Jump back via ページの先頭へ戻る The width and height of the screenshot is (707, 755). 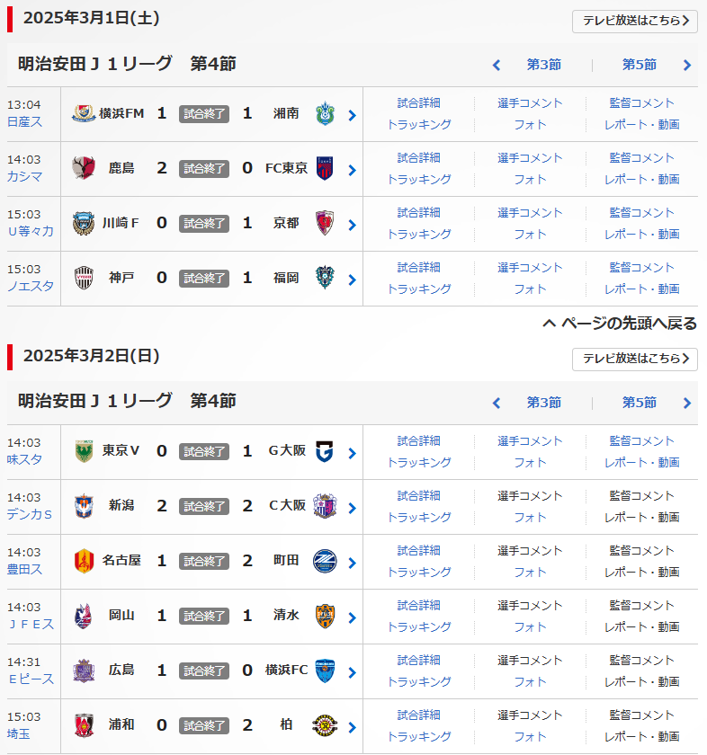[x=621, y=324]
